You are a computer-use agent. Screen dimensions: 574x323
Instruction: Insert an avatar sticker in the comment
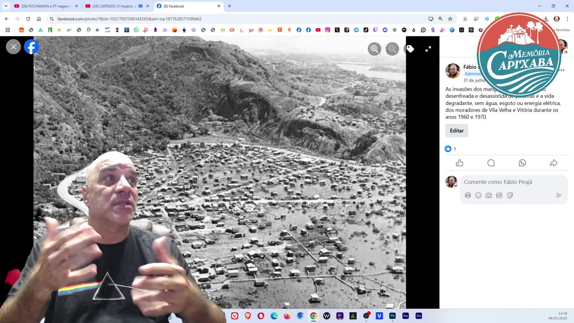tap(468, 195)
